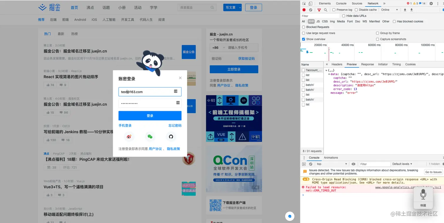Image resolution: width=444 pixels, height=223 pixels.
Task: Click the export HAR download arrow icon
Action: [x=411, y=10]
